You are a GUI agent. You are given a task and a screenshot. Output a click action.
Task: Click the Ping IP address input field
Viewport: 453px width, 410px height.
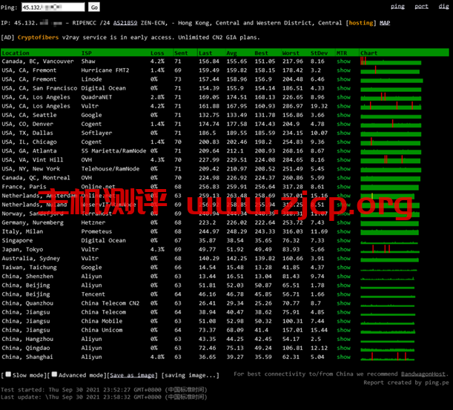(x=53, y=7)
